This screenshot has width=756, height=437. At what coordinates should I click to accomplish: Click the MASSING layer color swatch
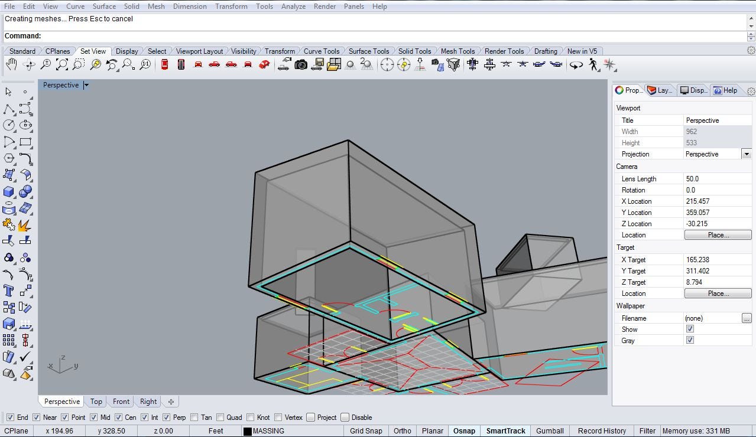(x=247, y=431)
